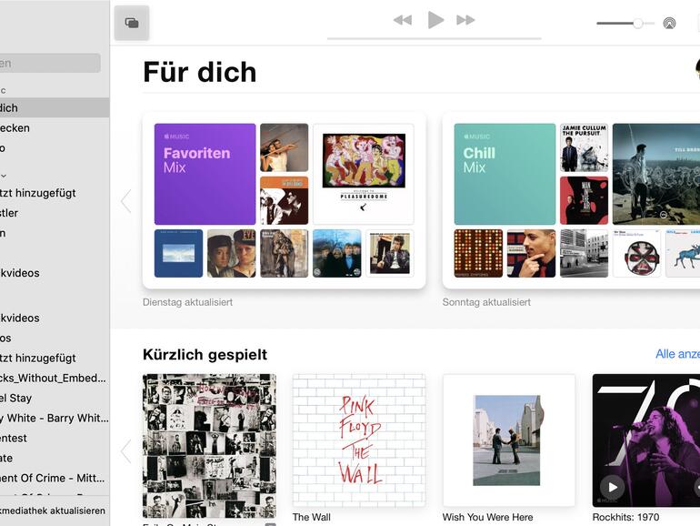The image size is (700, 526).
Task: Open the Chill Mix tile
Action: pyautogui.click(x=505, y=174)
